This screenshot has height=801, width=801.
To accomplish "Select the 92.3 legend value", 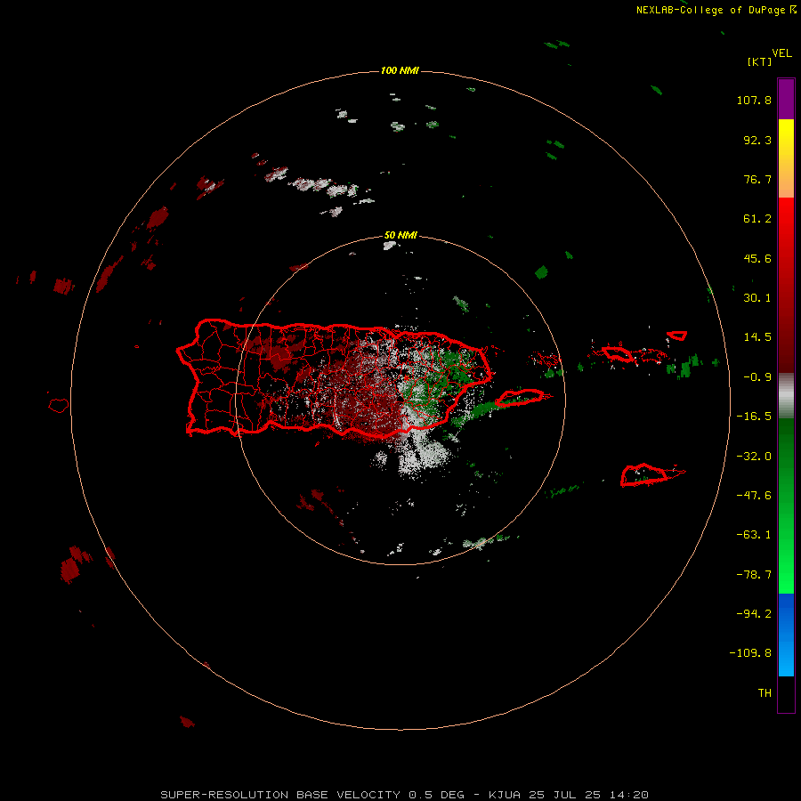I will [x=757, y=140].
